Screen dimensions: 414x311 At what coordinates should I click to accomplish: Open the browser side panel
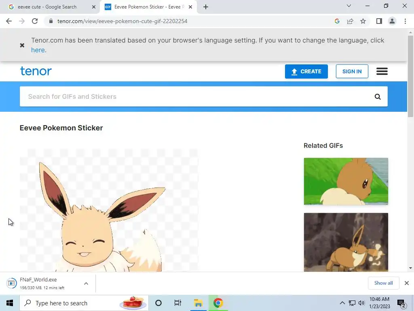379,21
